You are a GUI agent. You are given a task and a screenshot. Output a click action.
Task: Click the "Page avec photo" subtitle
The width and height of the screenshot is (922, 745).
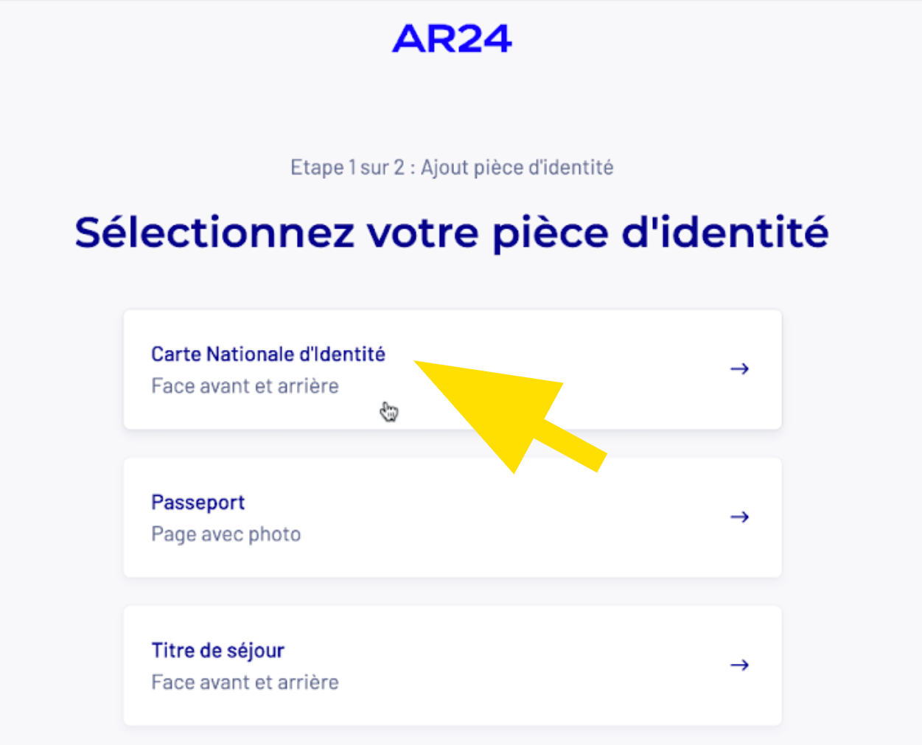tap(226, 534)
